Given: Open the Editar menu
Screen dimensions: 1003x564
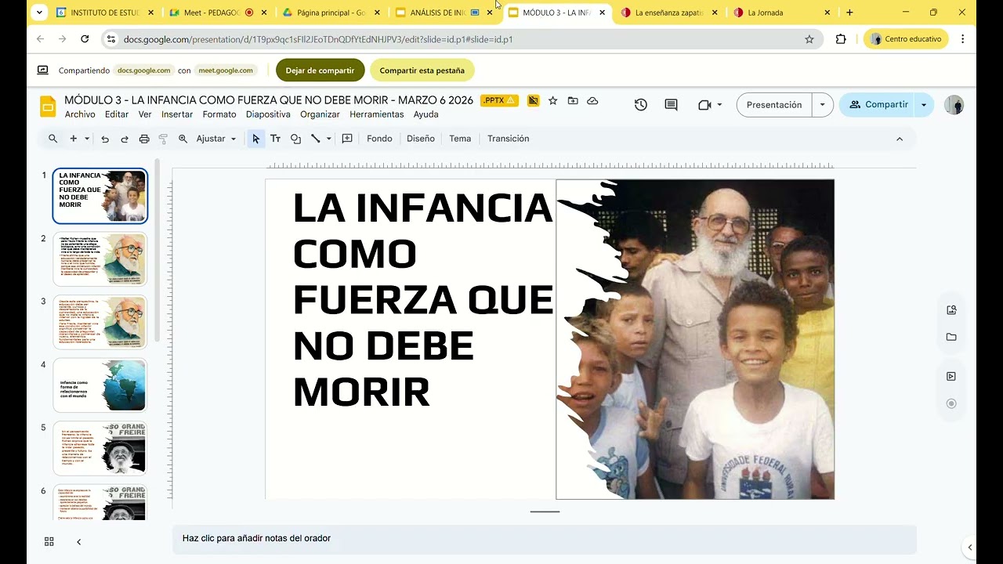Looking at the screenshot, I should click(117, 114).
